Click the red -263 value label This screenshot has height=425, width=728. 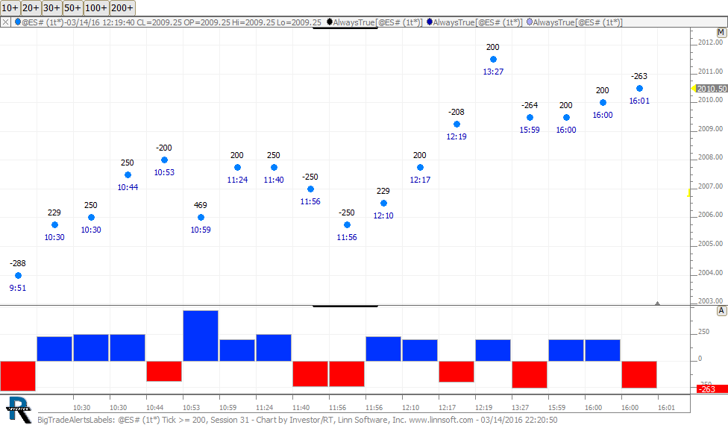pyautogui.click(x=706, y=389)
